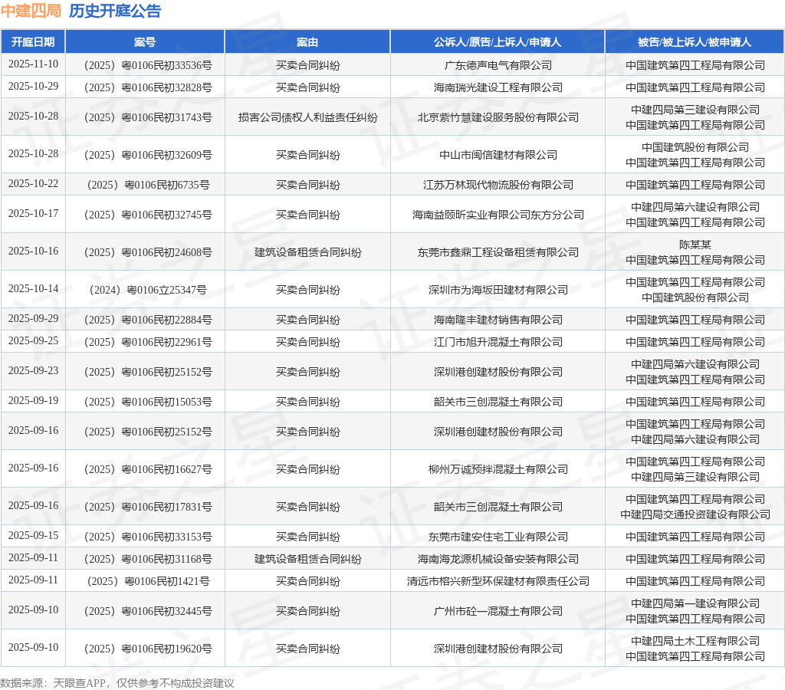This screenshot has width=785, height=690.
Task: Click plaintiff 柳州万诚预拌混凝土有限公司
Action: pos(498,469)
